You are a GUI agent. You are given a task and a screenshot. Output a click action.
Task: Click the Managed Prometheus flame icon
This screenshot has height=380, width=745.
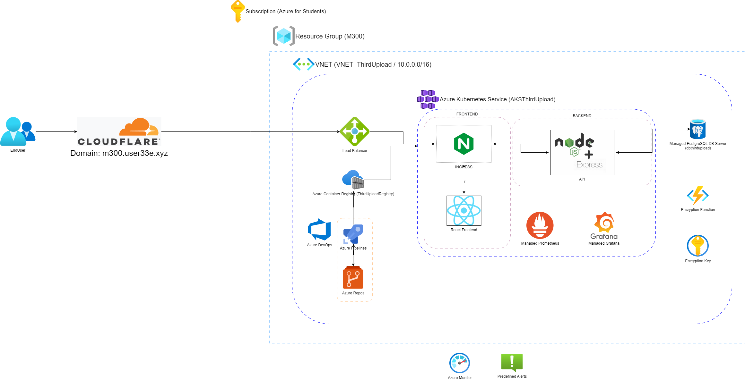click(x=540, y=225)
